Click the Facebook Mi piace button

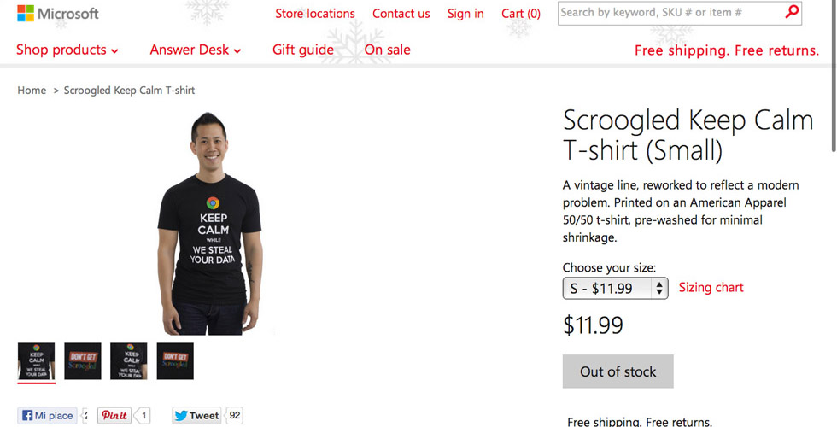pyautogui.click(x=48, y=416)
